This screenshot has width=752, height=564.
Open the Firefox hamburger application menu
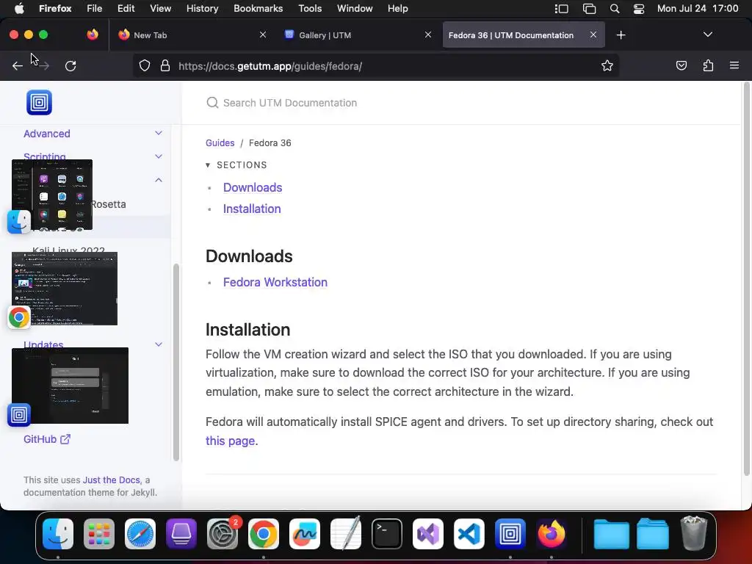(734, 65)
